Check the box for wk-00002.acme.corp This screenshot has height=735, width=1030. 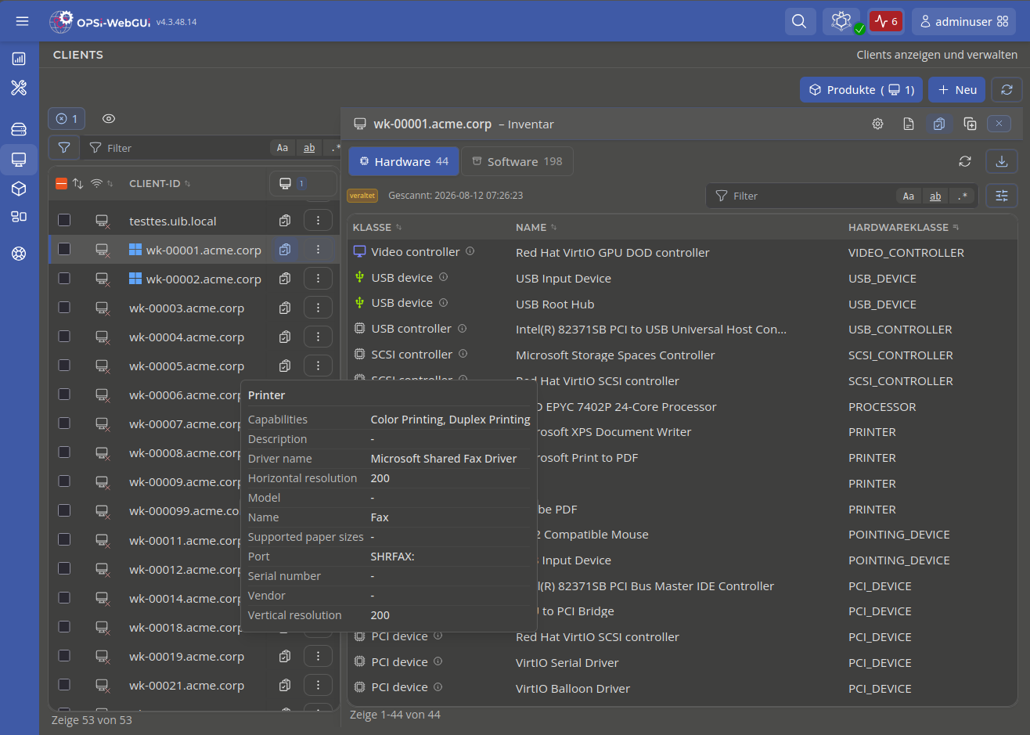coord(64,279)
